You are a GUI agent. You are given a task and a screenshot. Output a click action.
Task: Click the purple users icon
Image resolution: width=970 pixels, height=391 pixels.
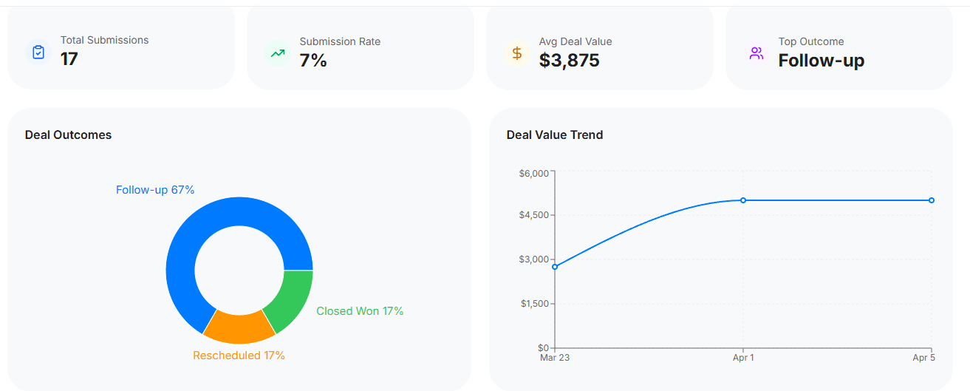point(756,53)
